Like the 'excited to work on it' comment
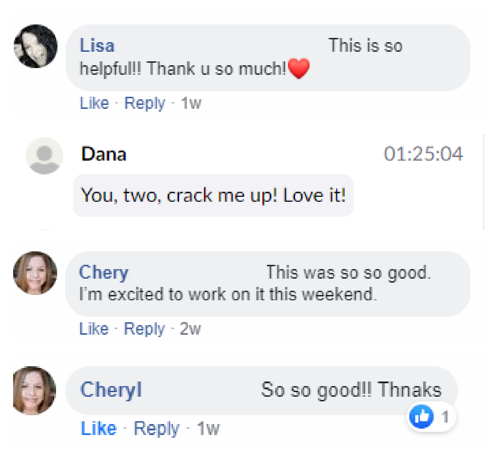The image size is (494, 457). point(94,329)
